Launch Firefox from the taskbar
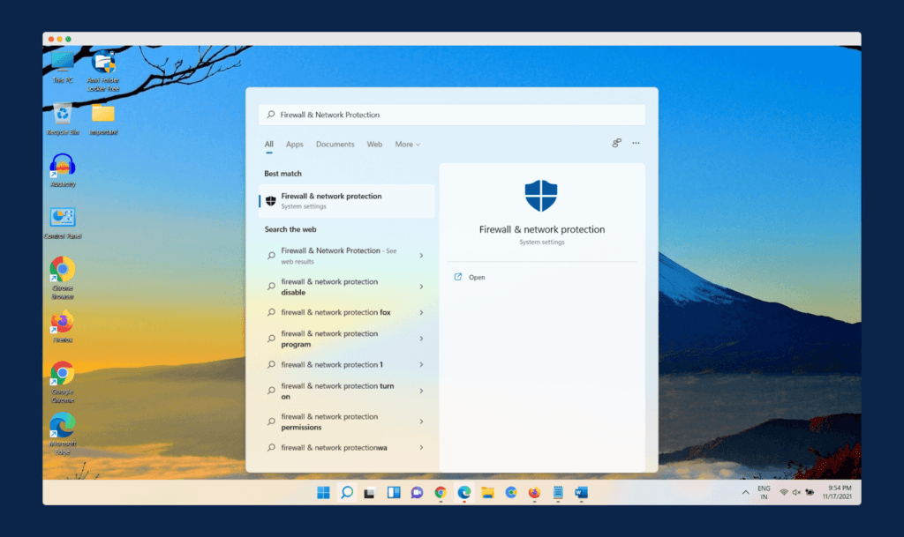The width and height of the screenshot is (904, 537). (534, 492)
